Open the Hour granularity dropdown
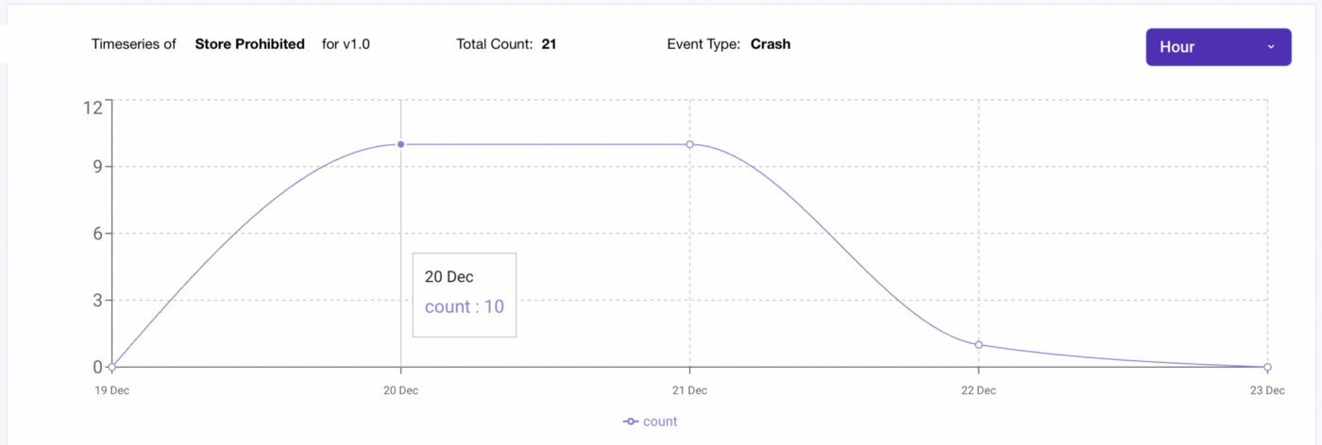Image resolution: width=1322 pixels, height=445 pixels. 1217,47
